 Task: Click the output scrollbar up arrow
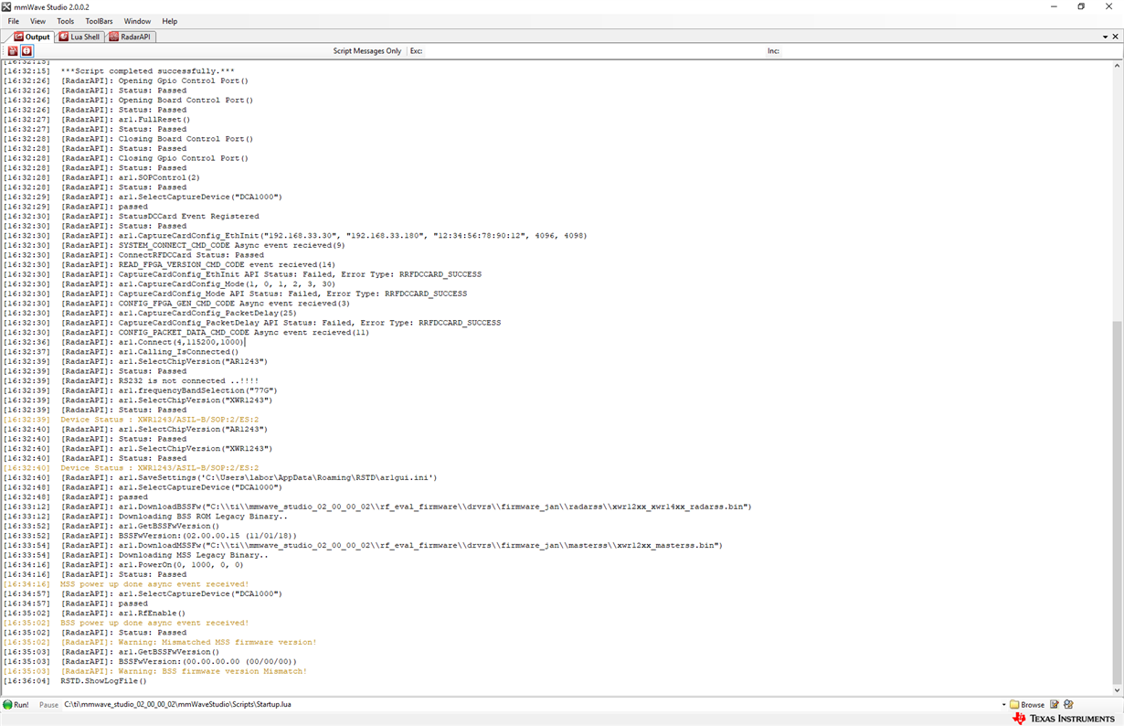coord(1117,66)
